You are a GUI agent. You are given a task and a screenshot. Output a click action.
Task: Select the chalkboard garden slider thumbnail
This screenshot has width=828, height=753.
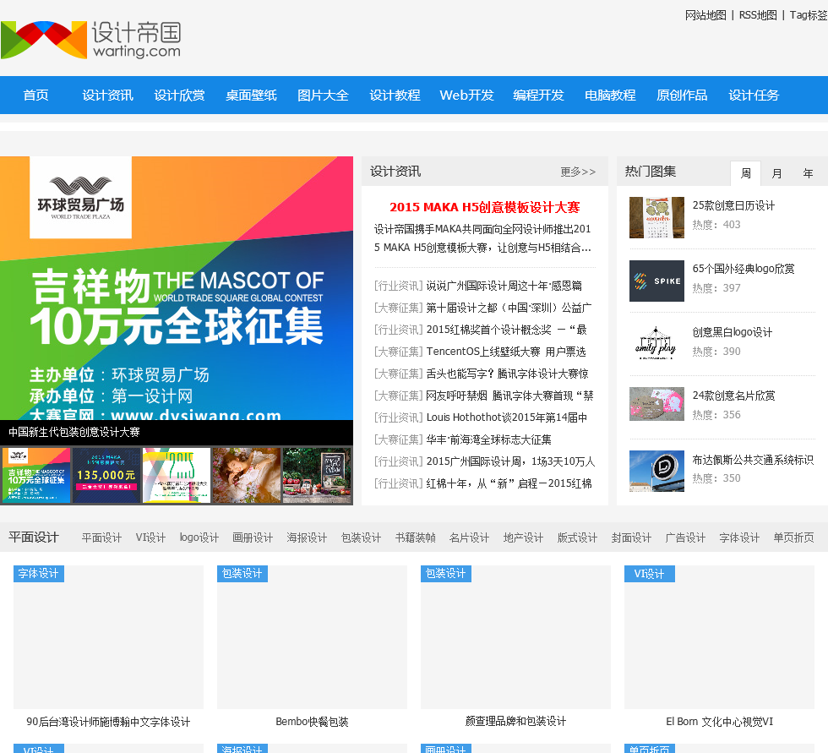317,475
